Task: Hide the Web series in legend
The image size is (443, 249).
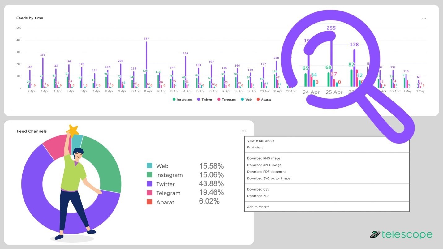Action: [x=246, y=100]
